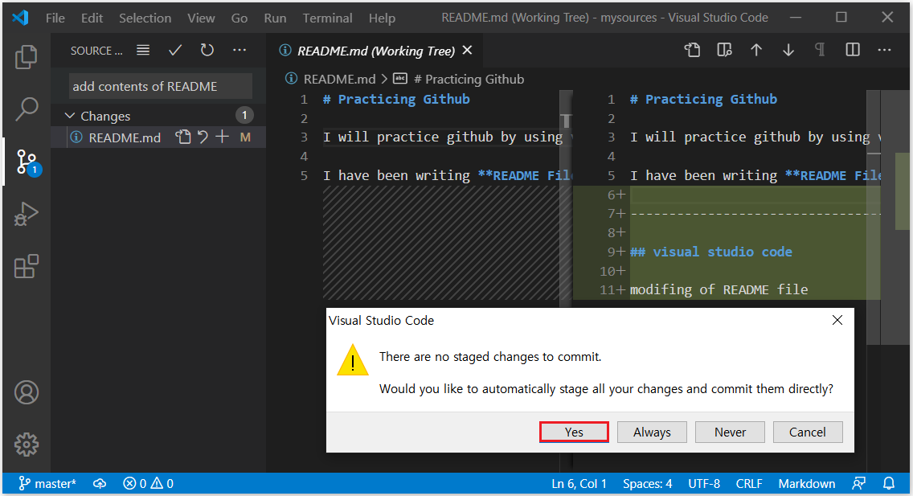
Task: Click 'modifing of README file' line
Action: (x=719, y=289)
